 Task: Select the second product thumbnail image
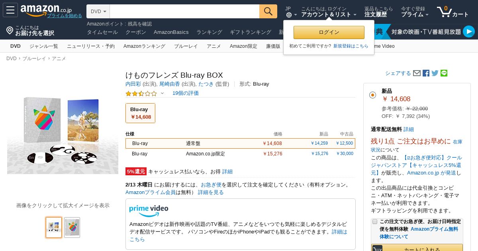coord(72,227)
